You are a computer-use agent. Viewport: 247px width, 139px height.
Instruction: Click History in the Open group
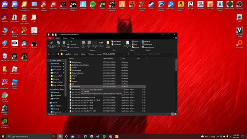tap(135, 47)
